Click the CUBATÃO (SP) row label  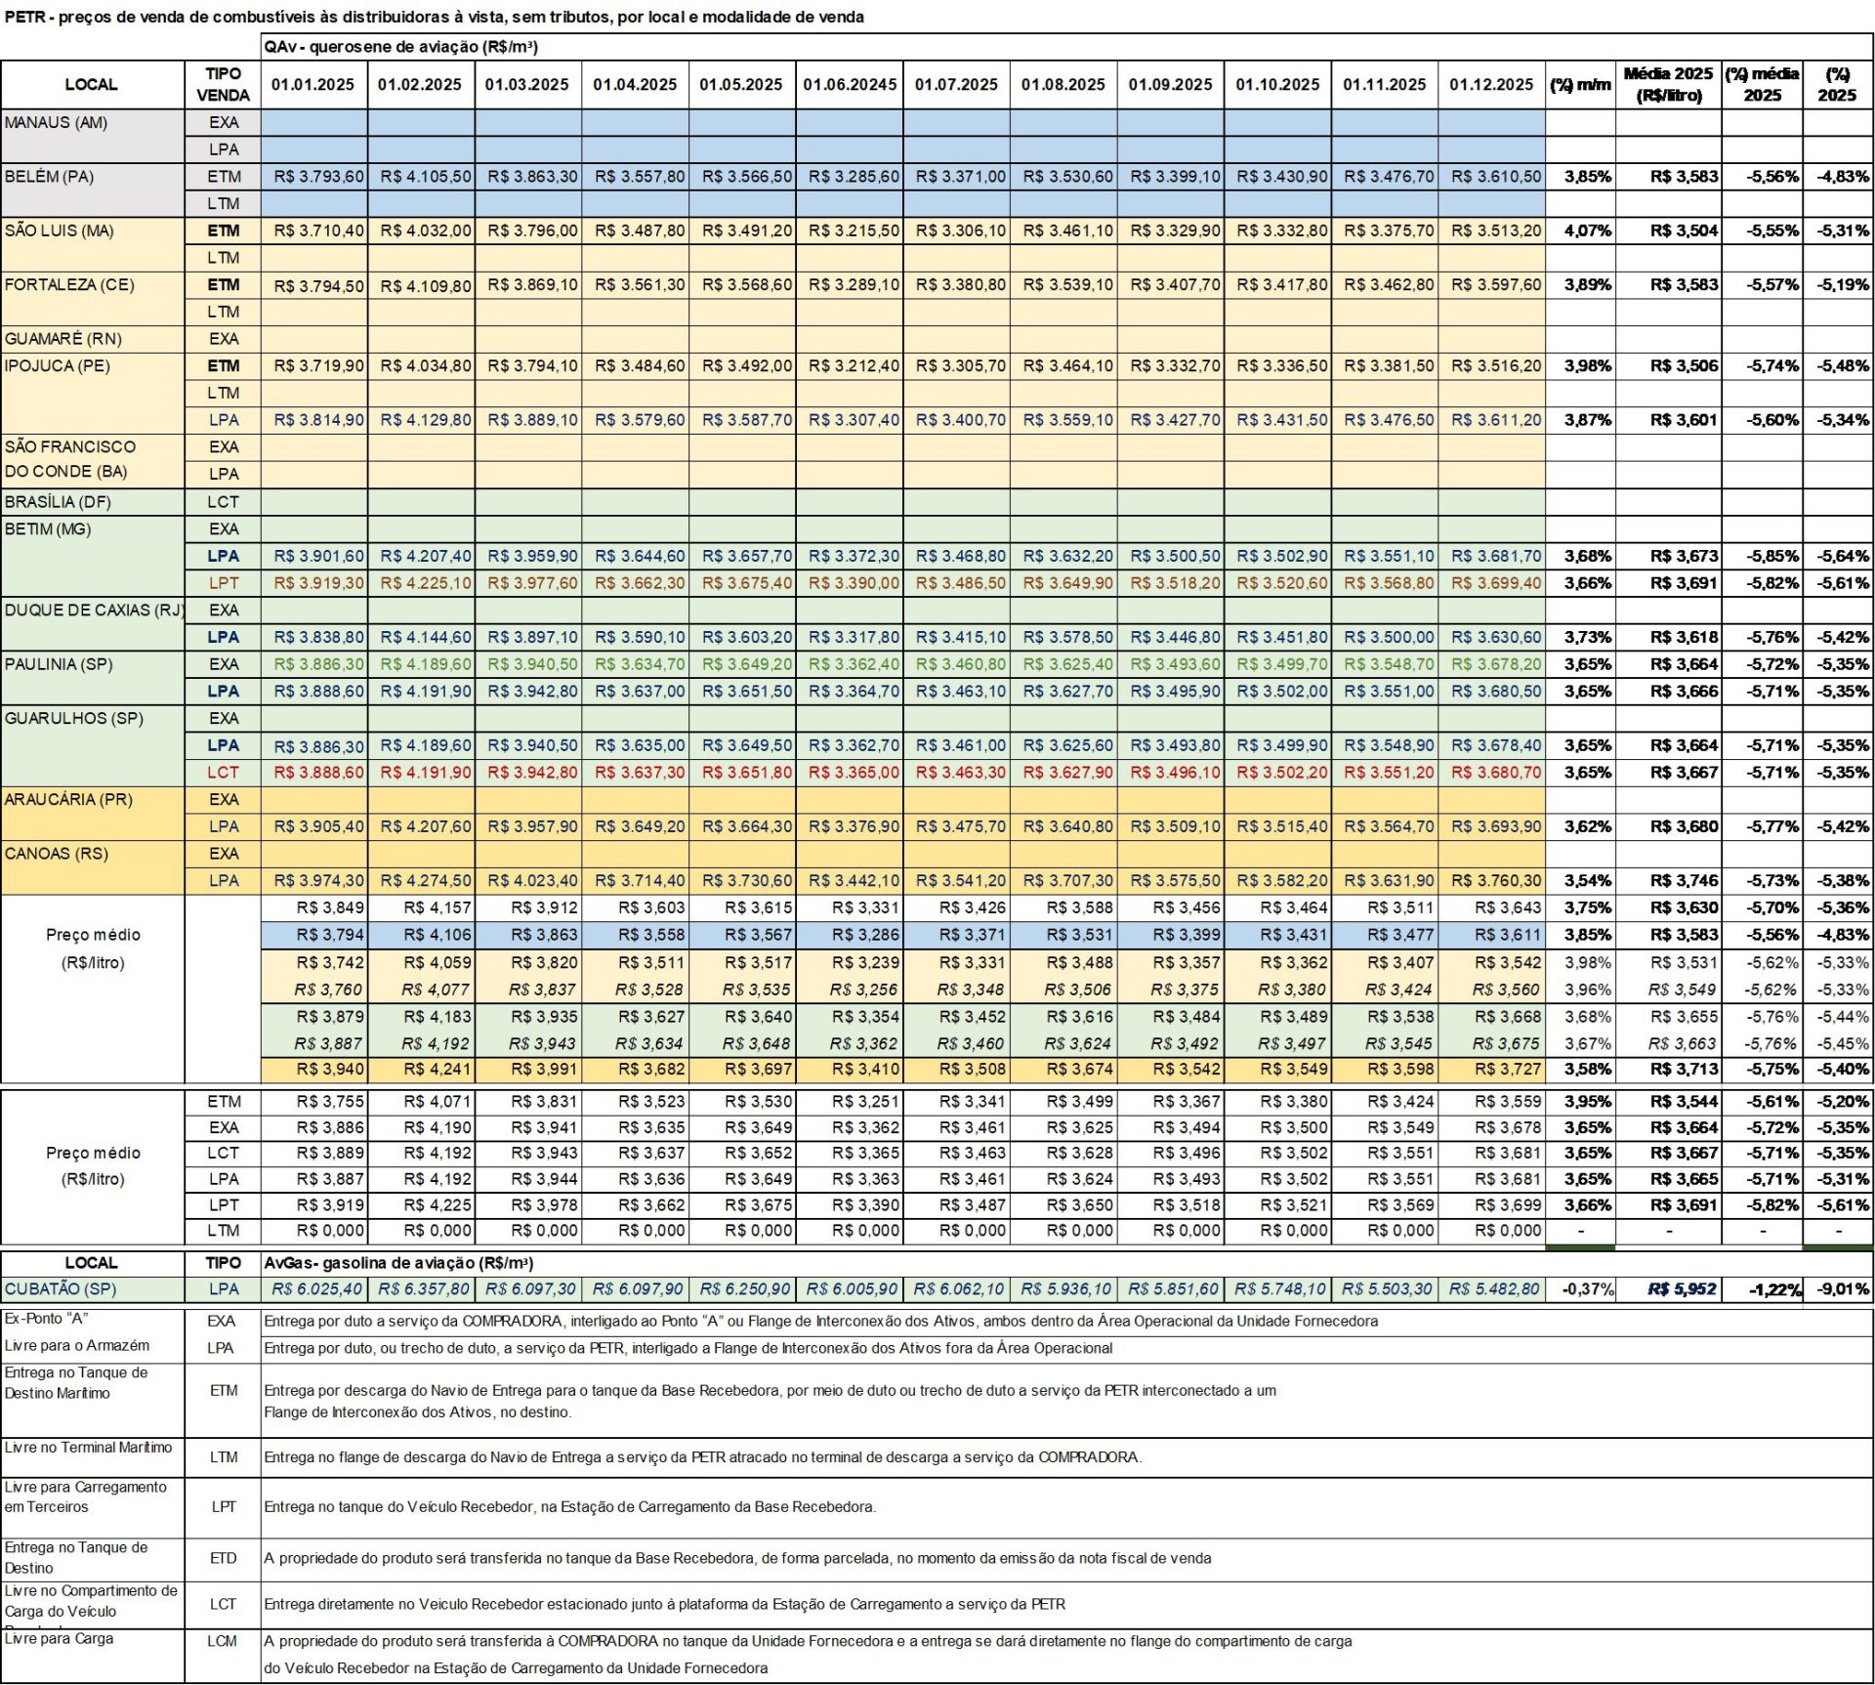[x=61, y=1289]
